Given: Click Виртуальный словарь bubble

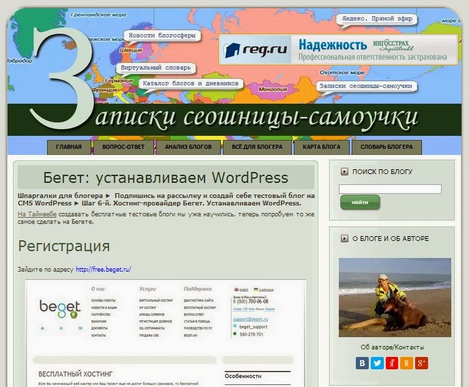Looking at the screenshot, I should click(x=155, y=68).
